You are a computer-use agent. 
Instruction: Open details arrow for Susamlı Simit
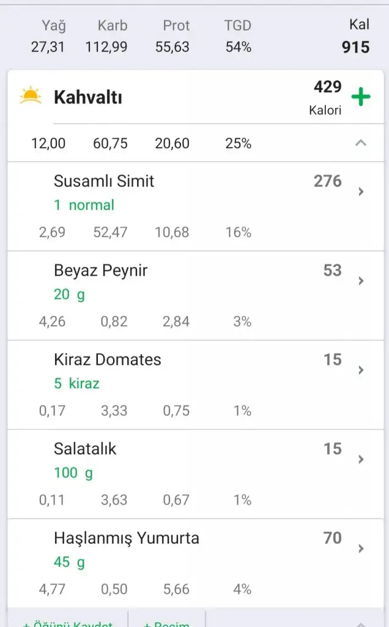[x=361, y=192]
